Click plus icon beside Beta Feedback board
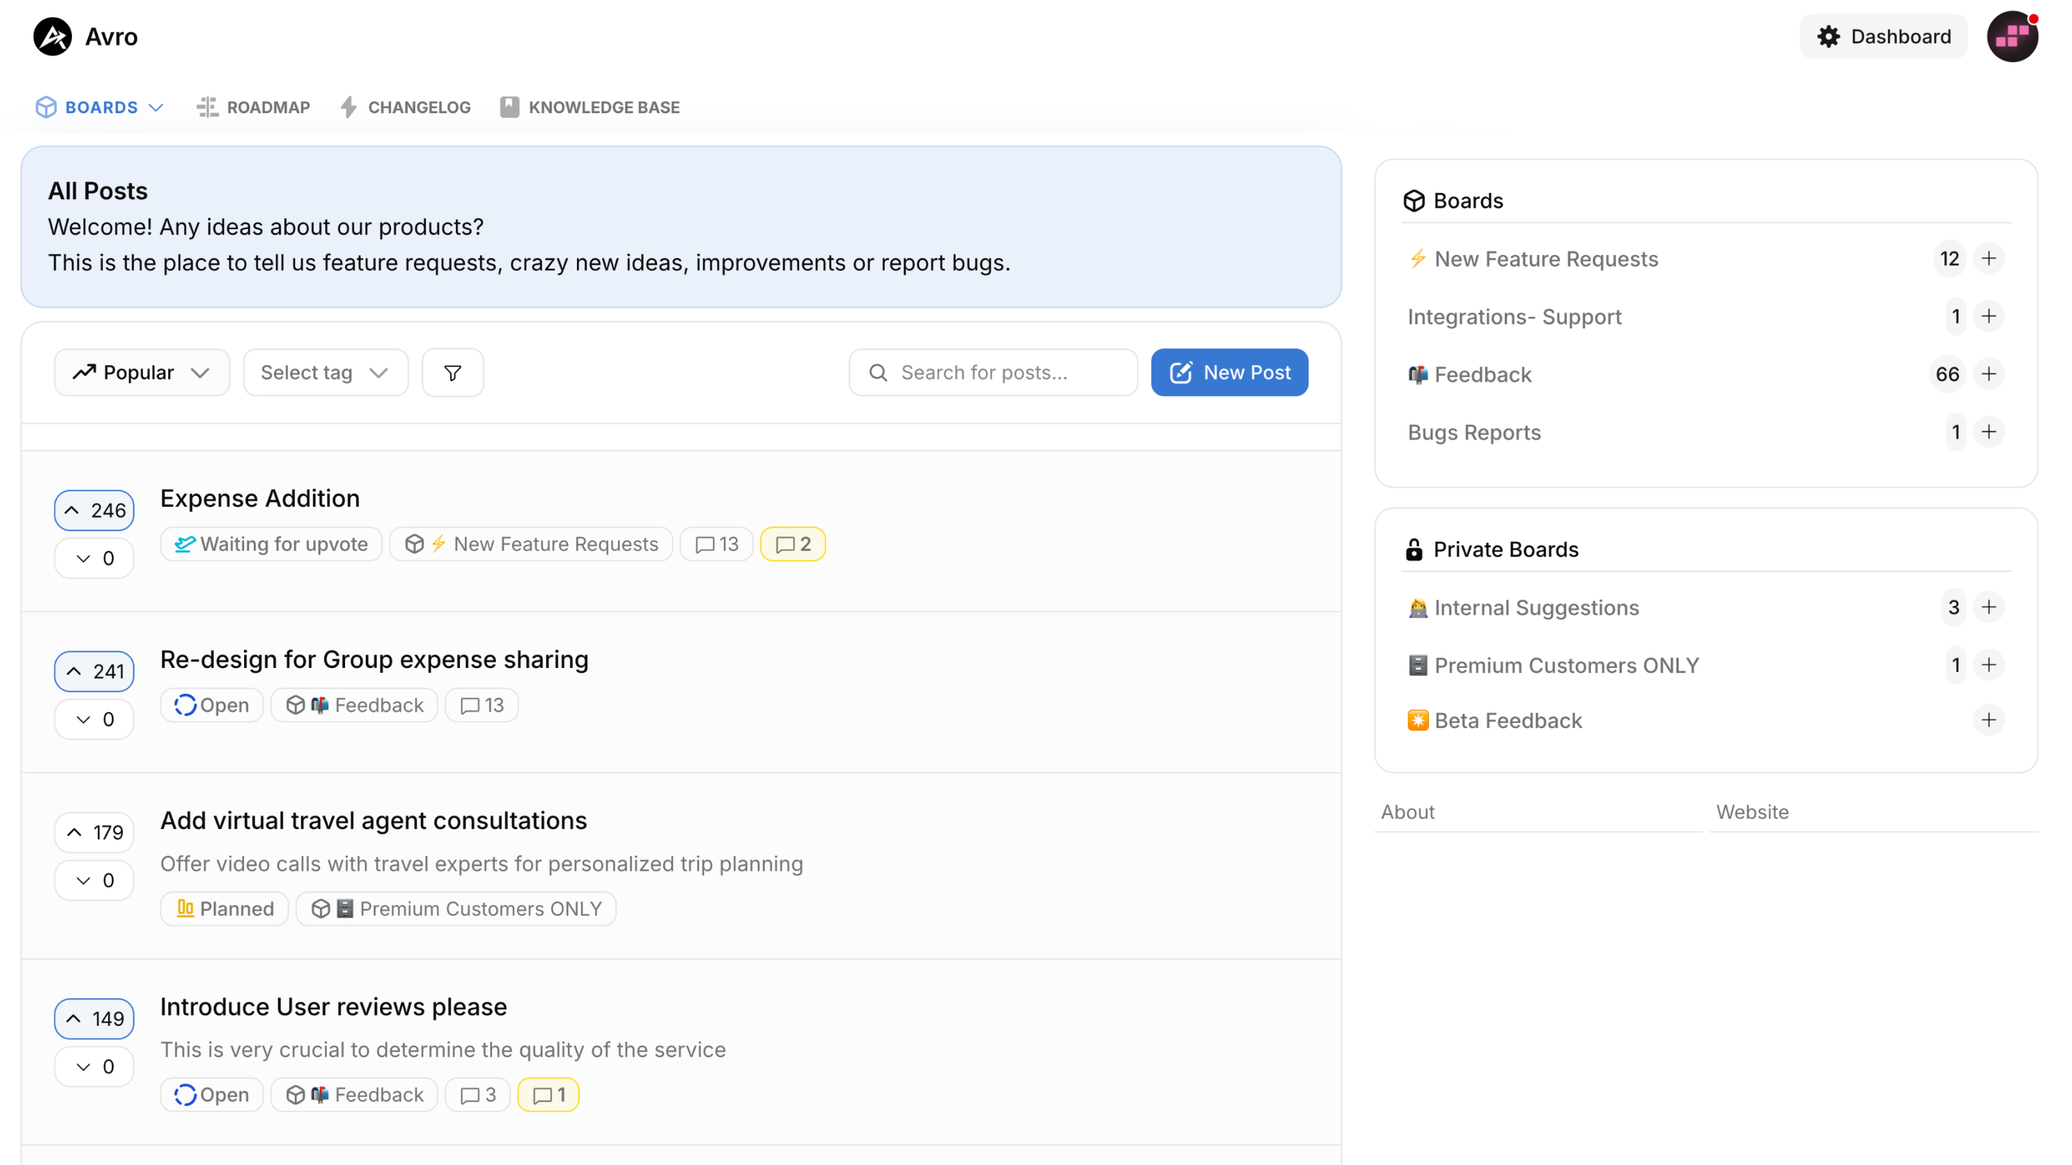 [1988, 720]
